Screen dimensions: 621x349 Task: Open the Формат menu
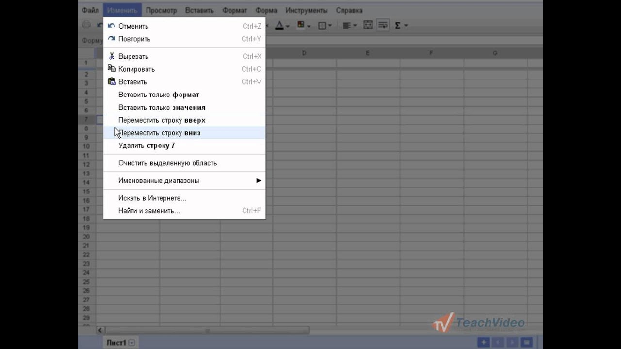235,10
